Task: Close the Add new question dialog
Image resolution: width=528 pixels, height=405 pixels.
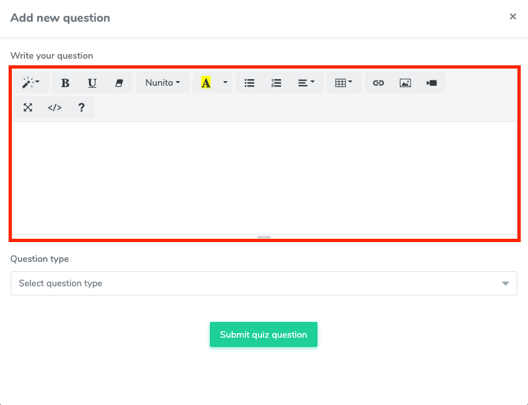Action: pyautogui.click(x=513, y=16)
